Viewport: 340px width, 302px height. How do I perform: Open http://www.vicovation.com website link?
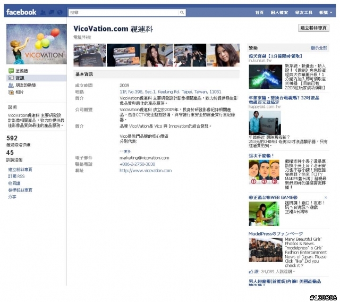146,171
